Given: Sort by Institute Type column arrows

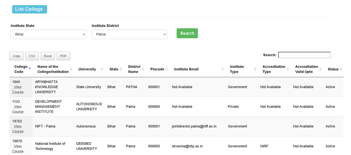Looking at the screenshot, I should (x=255, y=69).
